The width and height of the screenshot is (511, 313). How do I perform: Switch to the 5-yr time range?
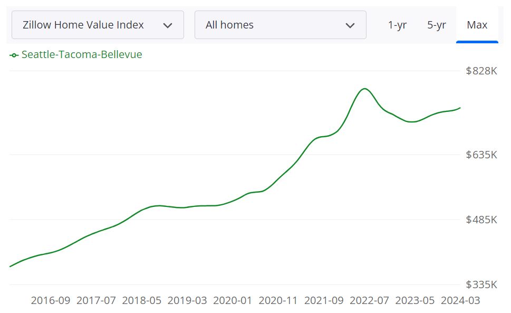436,25
